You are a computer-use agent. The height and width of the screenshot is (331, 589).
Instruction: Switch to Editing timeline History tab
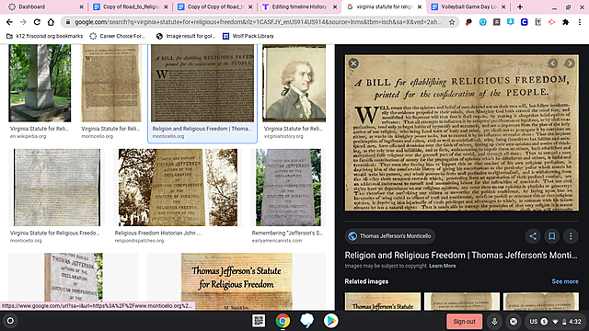[x=299, y=6]
